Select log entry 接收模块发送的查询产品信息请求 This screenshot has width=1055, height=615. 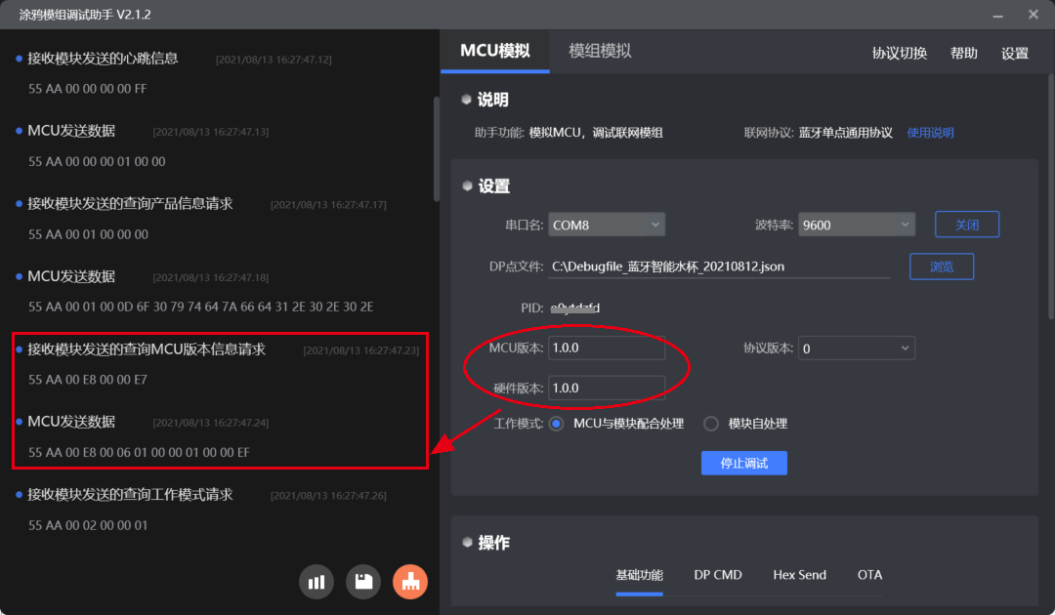click(130, 204)
